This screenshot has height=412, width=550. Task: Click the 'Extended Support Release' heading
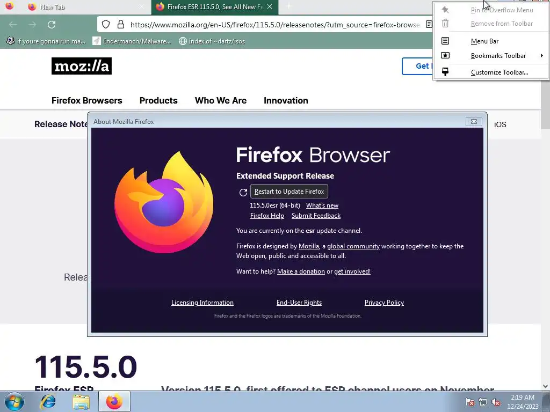tap(285, 176)
